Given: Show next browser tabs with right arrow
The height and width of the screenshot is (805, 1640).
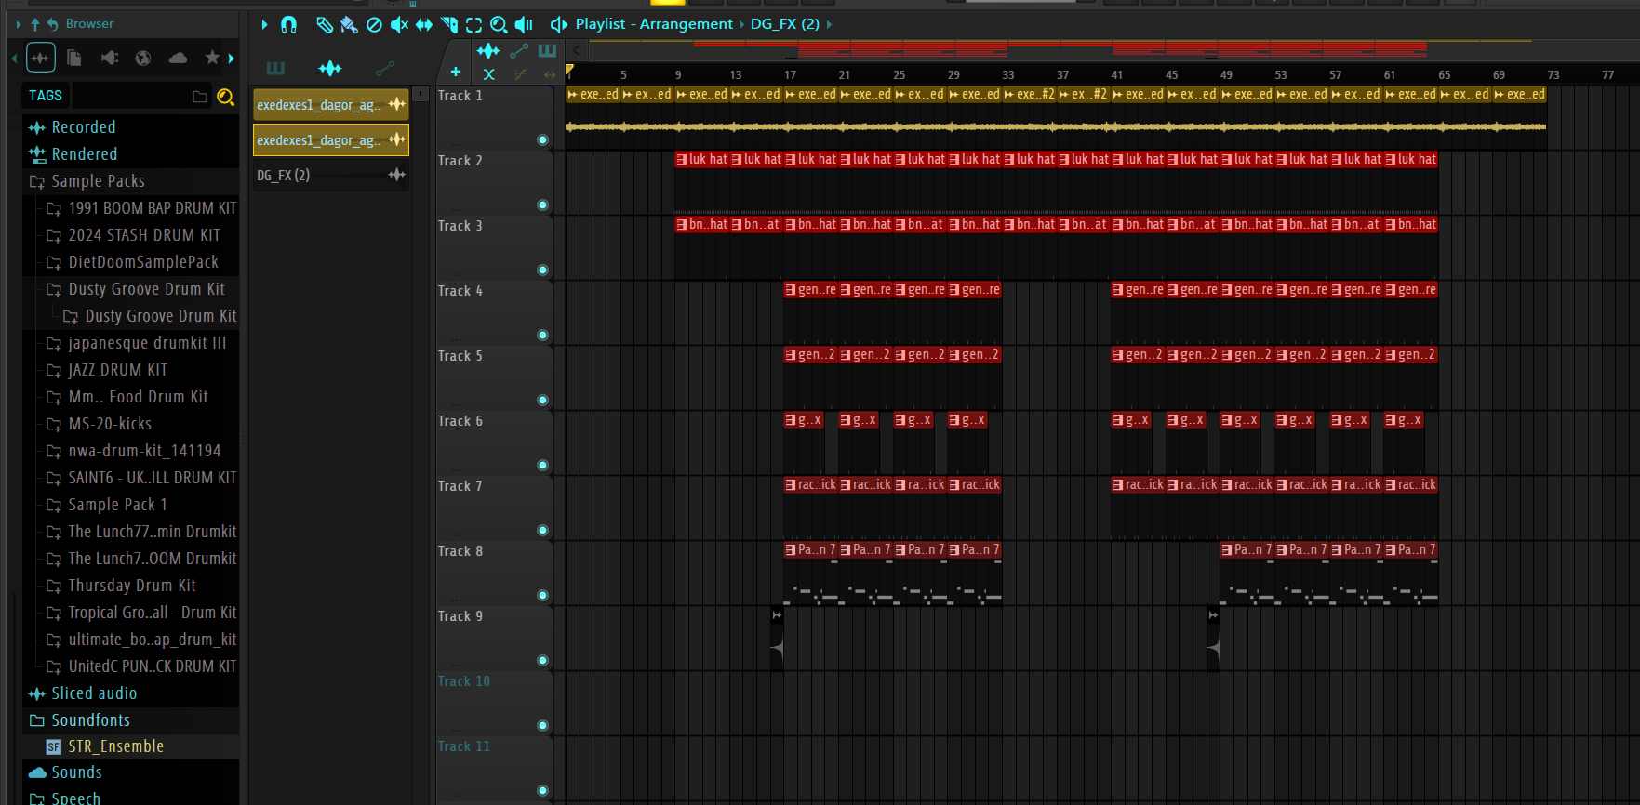Looking at the screenshot, I should pyautogui.click(x=232, y=59).
